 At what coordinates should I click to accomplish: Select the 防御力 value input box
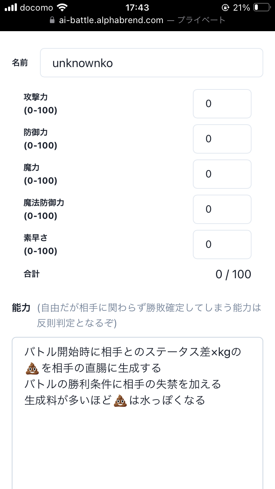222,139
